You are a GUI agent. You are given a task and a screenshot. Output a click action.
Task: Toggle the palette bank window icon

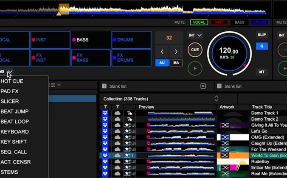click(203, 86)
